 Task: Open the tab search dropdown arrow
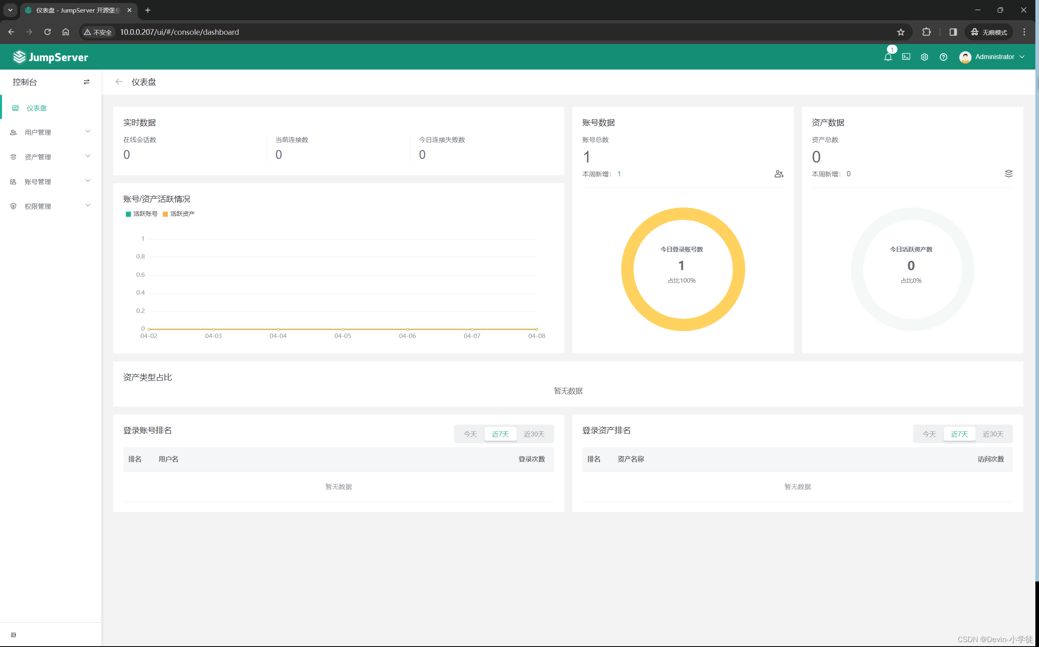(10, 10)
